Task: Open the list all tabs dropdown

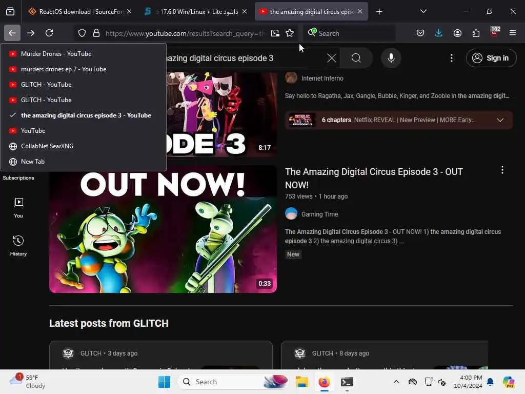Action: click(x=423, y=11)
